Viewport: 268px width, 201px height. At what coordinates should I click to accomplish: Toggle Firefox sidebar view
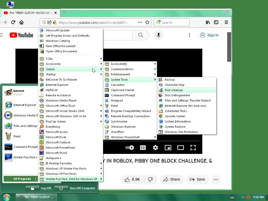[216, 23]
